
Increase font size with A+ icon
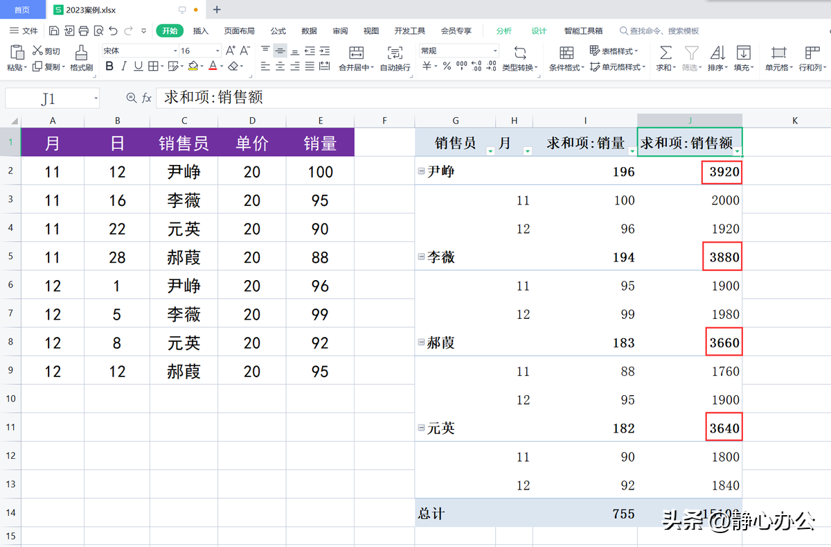[231, 51]
